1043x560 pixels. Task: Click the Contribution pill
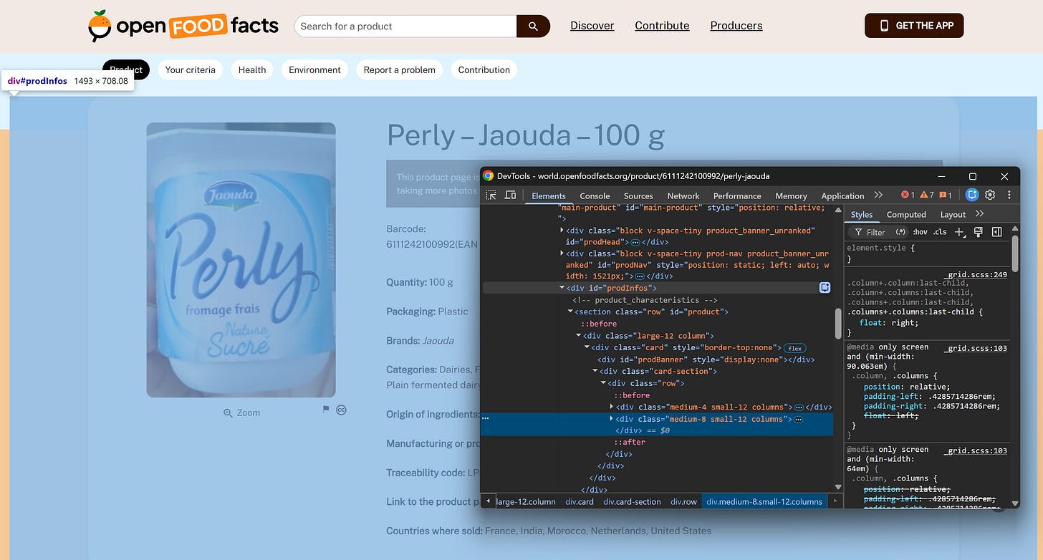[x=484, y=69]
